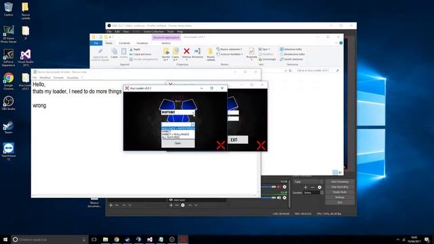Screen dimensions: 434x244
Task: Add a scene with OBS scenes plus
Action: point(111,205)
